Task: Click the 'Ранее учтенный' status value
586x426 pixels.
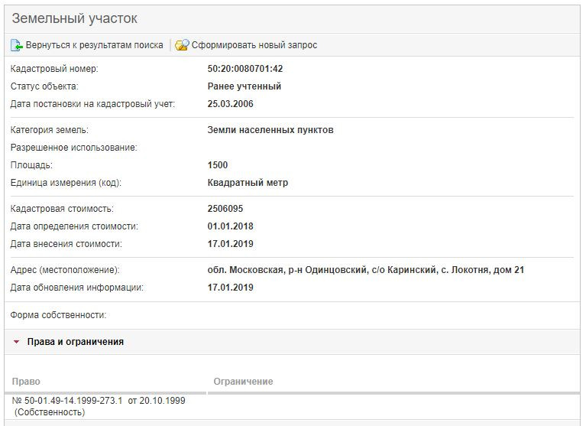Action: (x=244, y=86)
